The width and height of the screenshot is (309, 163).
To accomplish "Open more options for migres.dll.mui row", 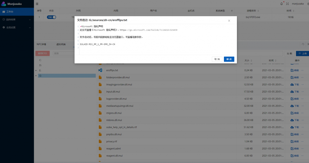I will [302, 113].
